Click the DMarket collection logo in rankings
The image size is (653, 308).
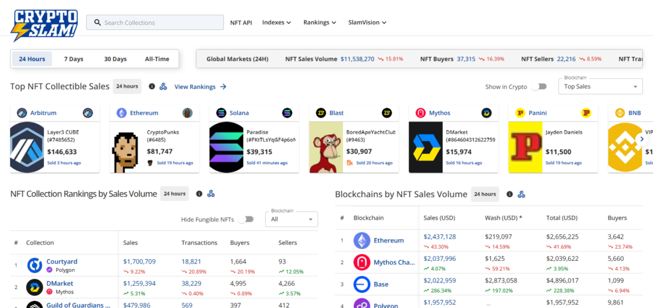point(35,287)
